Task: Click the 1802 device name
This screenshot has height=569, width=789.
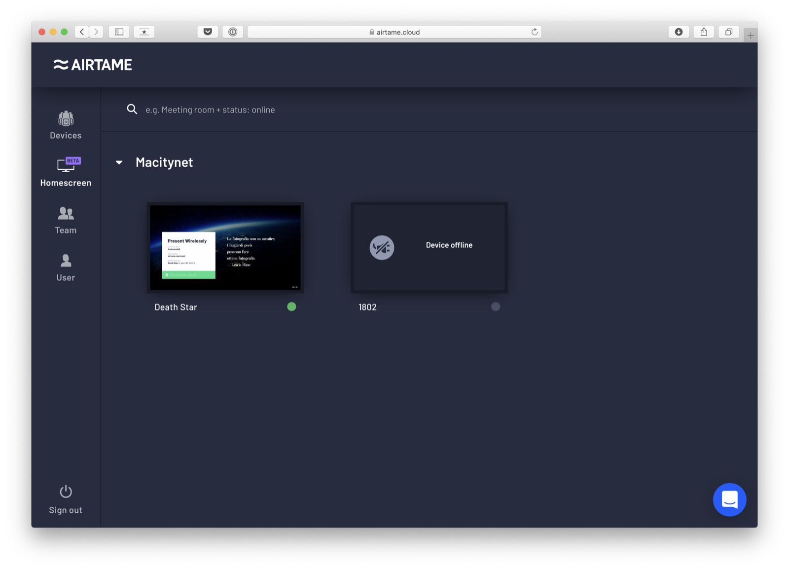Action: pyautogui.click(x=367, y=307)
